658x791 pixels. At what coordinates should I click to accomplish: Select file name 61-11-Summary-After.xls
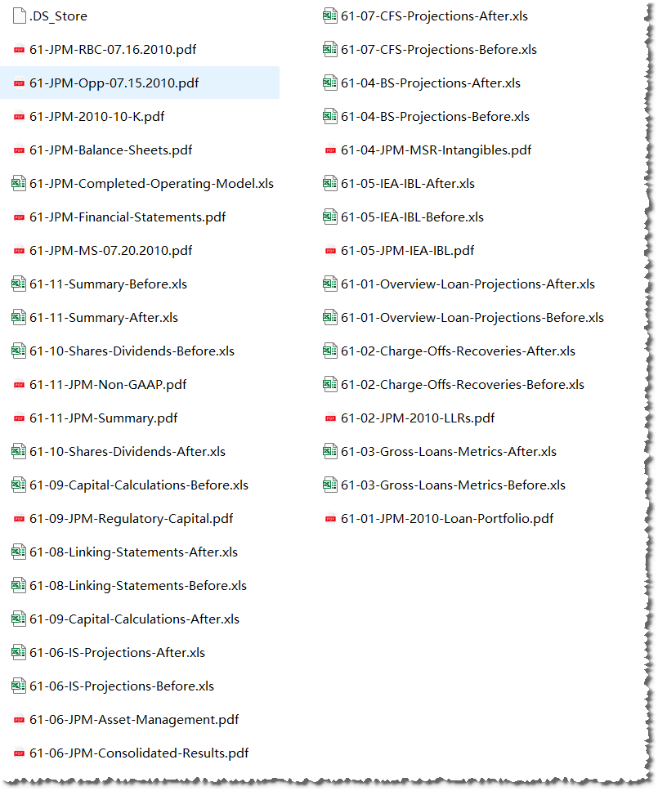(104, 318)
